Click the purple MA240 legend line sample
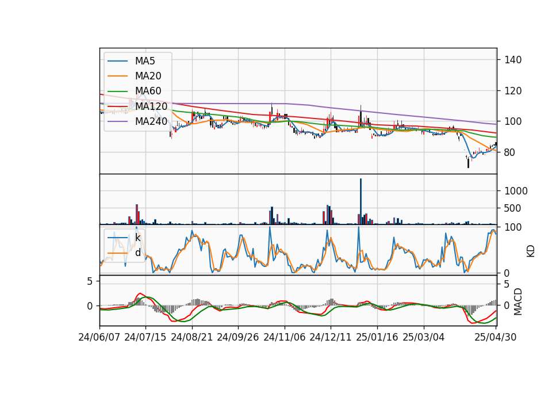Screen dimensions: 552x397 pos(117,121)
